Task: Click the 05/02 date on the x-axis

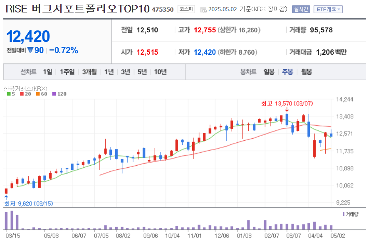Action: click(338, 236)
